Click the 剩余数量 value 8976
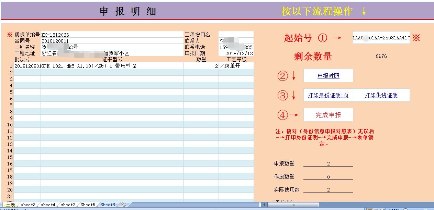 tap(381, 57)
